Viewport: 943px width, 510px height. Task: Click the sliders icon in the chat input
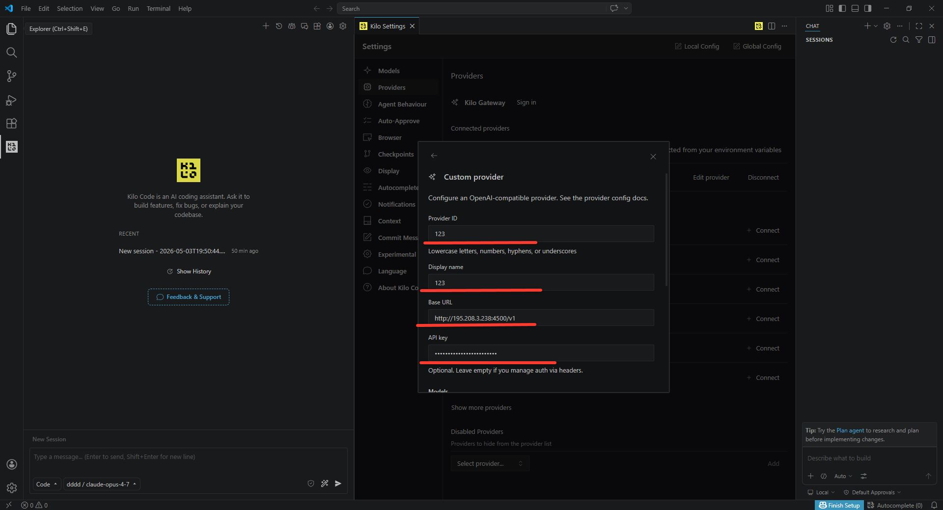click(863, 476)
